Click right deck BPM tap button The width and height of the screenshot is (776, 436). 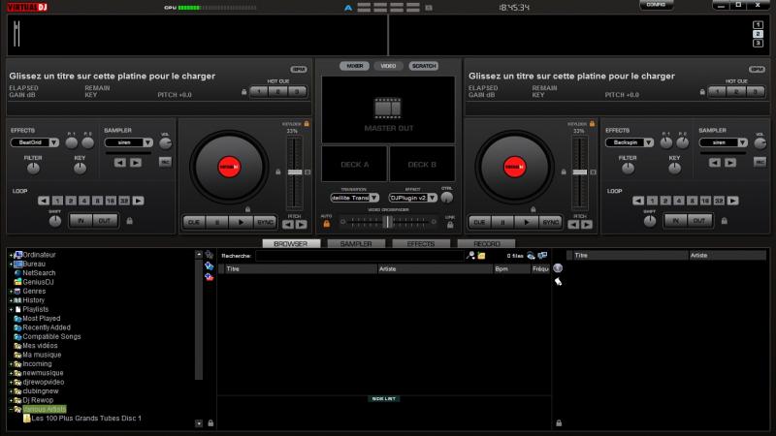pyautogui.click(x=757, y=69)
